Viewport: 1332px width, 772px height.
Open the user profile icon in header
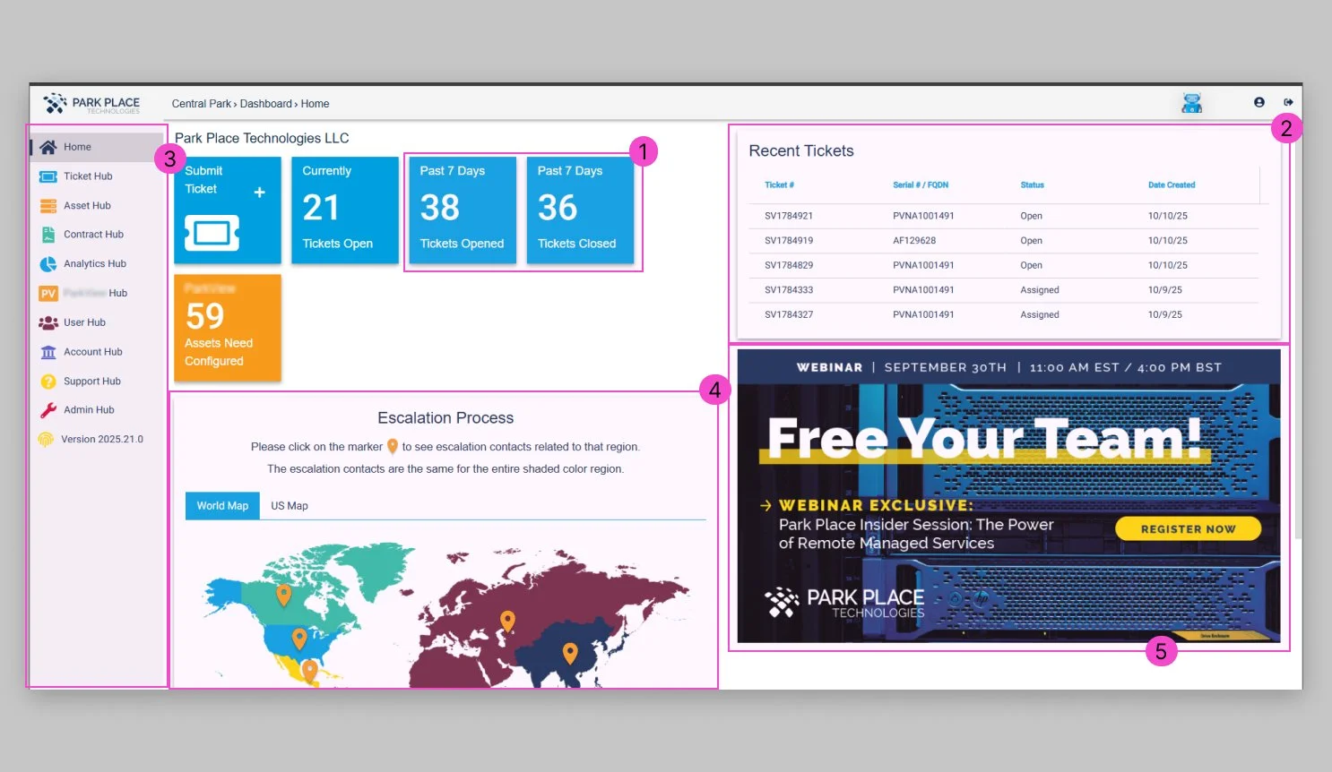pos(1258,102)
